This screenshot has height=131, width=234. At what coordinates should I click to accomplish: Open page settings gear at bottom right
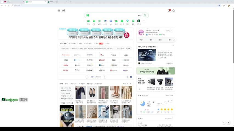coord(229,123)
